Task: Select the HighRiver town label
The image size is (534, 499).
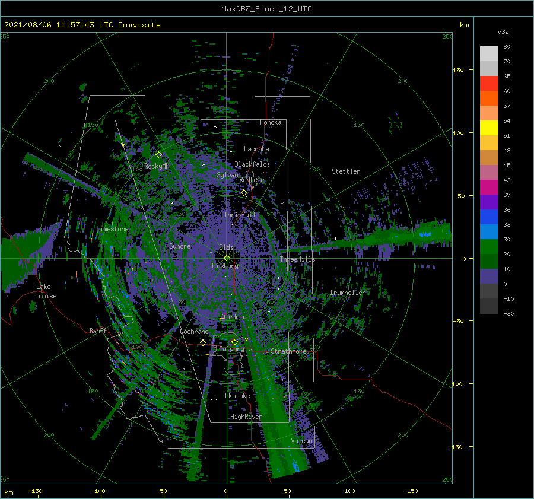Action: pos(246,417)
